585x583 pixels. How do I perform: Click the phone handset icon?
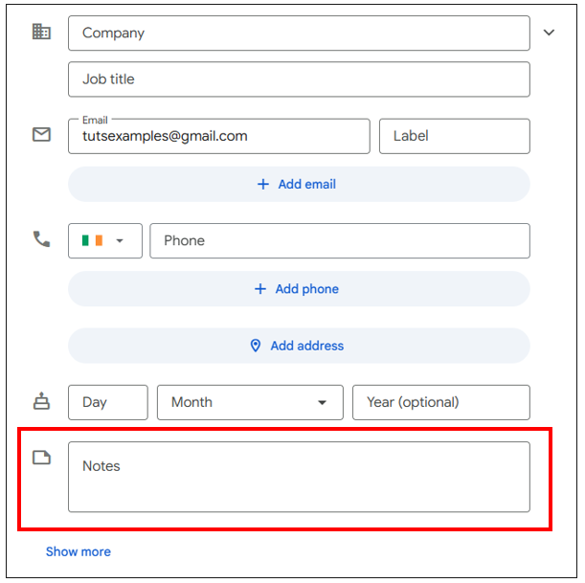(41, 239)
